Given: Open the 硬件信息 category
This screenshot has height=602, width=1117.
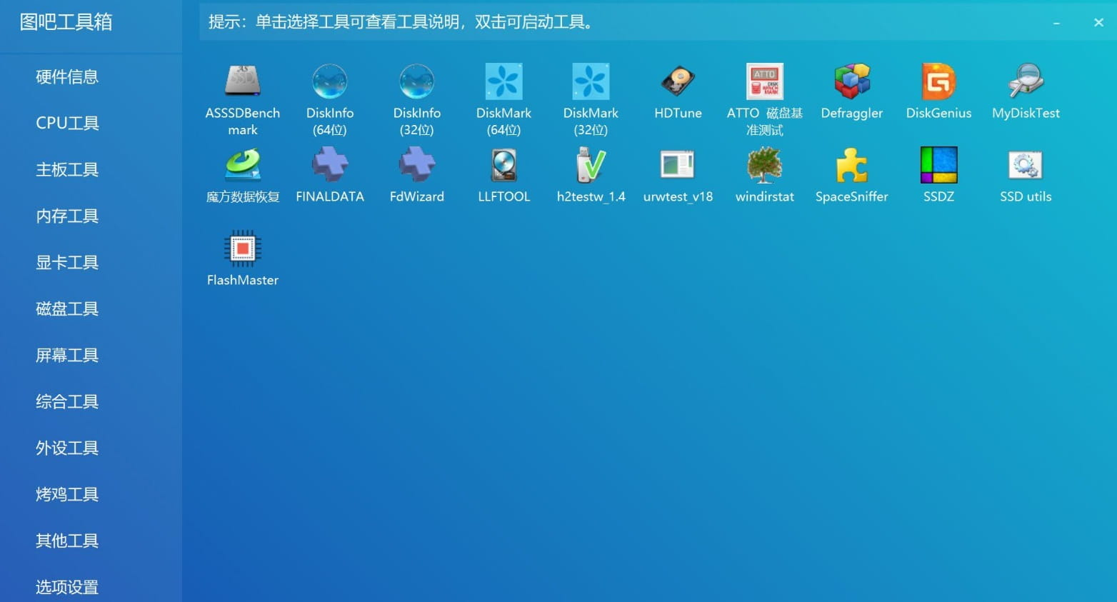Looking at the screenshot, I should click(67, 76).
